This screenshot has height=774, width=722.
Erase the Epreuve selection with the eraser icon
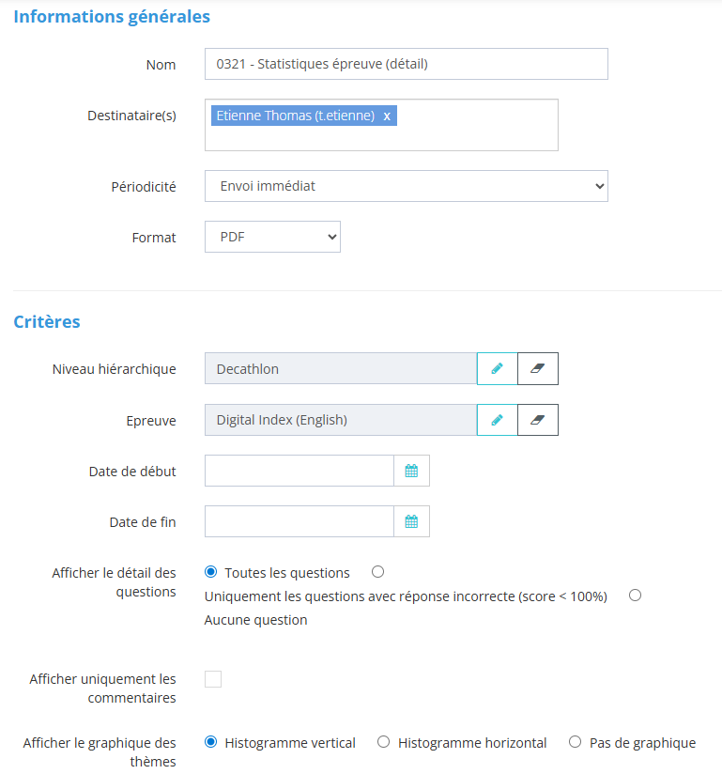pos(538,420)
